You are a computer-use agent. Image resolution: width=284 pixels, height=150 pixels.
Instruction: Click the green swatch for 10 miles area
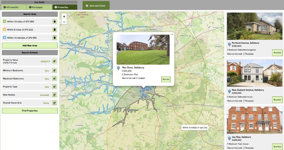(x=4, y=22)
